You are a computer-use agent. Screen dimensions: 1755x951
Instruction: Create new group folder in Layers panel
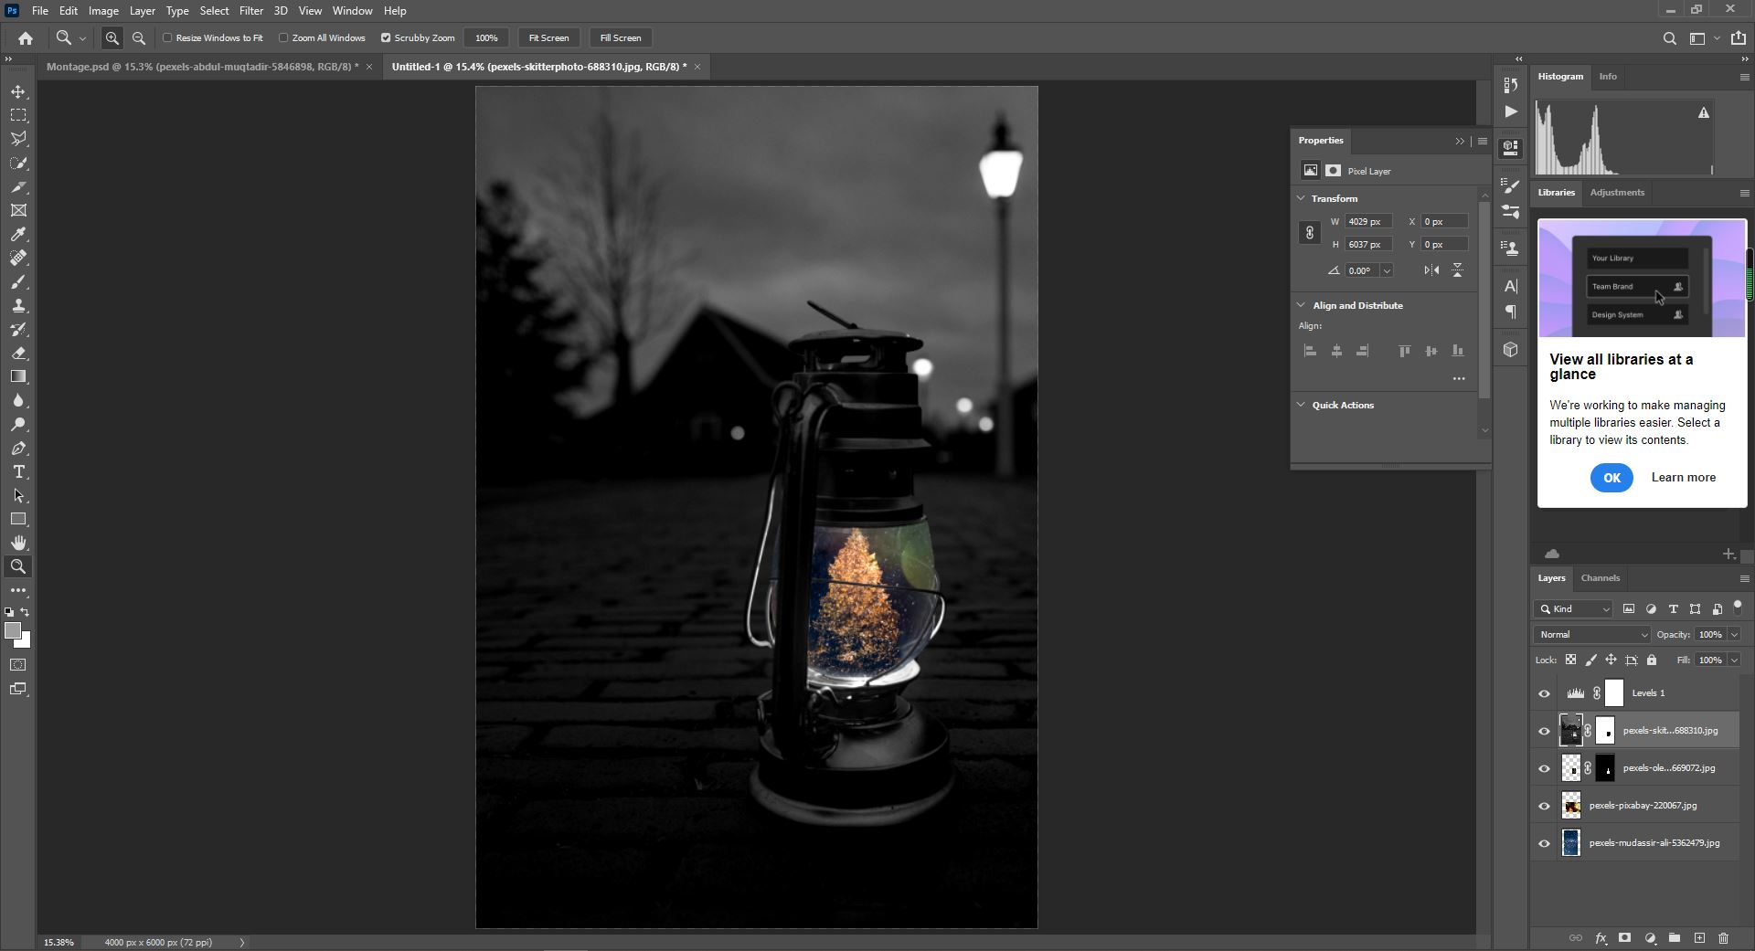[x=1675, y=938]
